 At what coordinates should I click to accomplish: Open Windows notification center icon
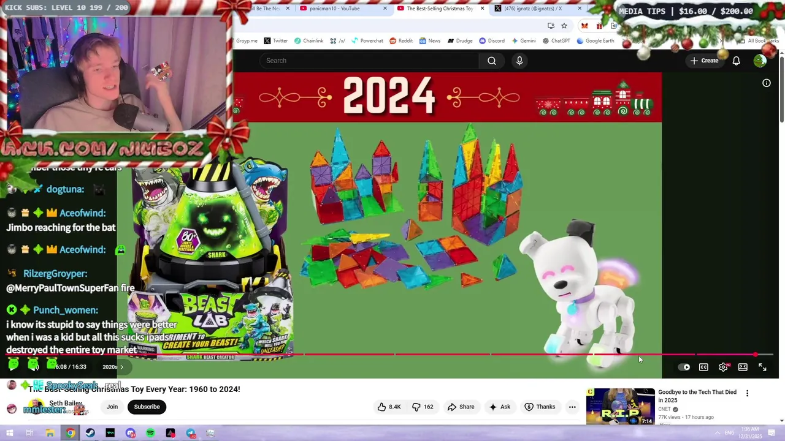772,433
